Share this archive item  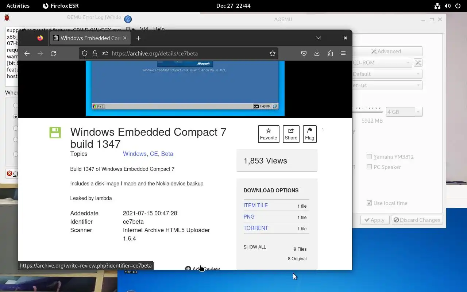(x=291, y=134)
